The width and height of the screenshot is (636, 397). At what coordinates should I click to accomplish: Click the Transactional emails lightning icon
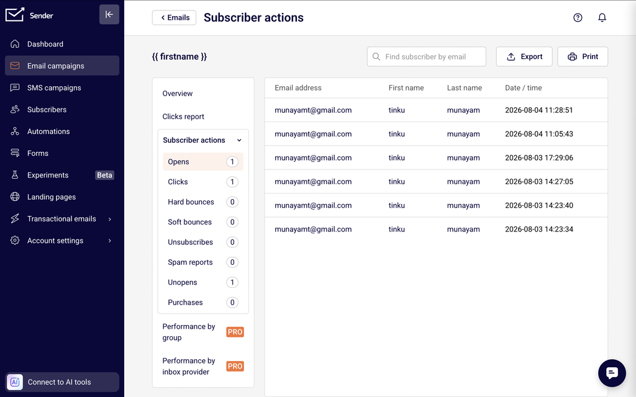(x=15, y=219)
